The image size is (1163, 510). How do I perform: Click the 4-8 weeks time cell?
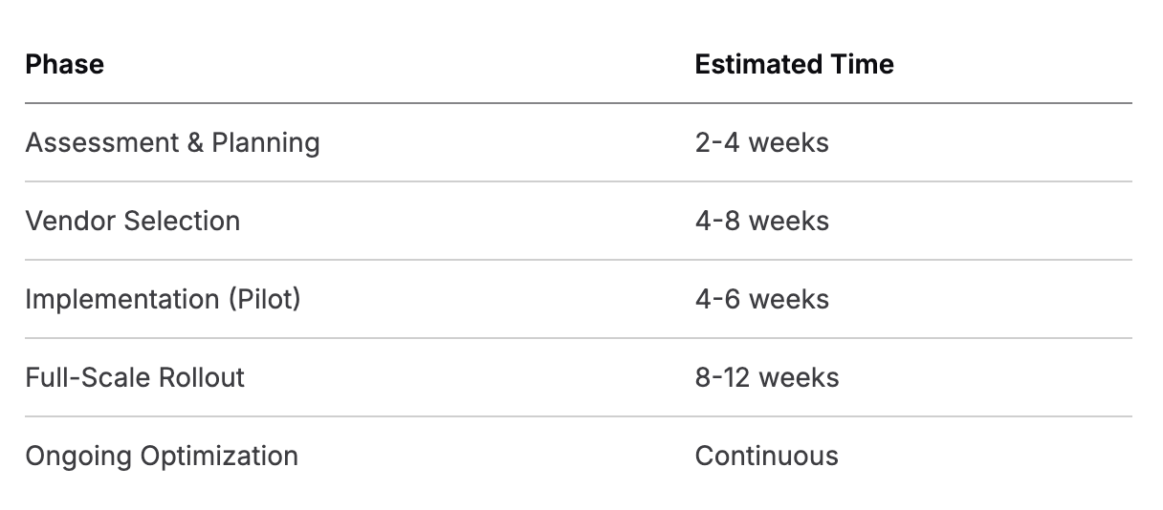coord(761,222)
